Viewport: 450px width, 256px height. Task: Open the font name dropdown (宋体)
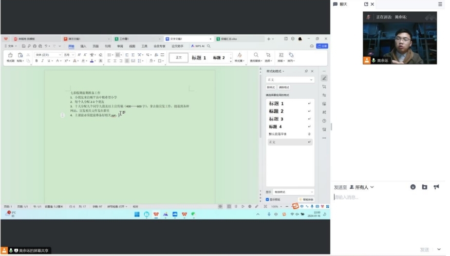tap(47, 55)
